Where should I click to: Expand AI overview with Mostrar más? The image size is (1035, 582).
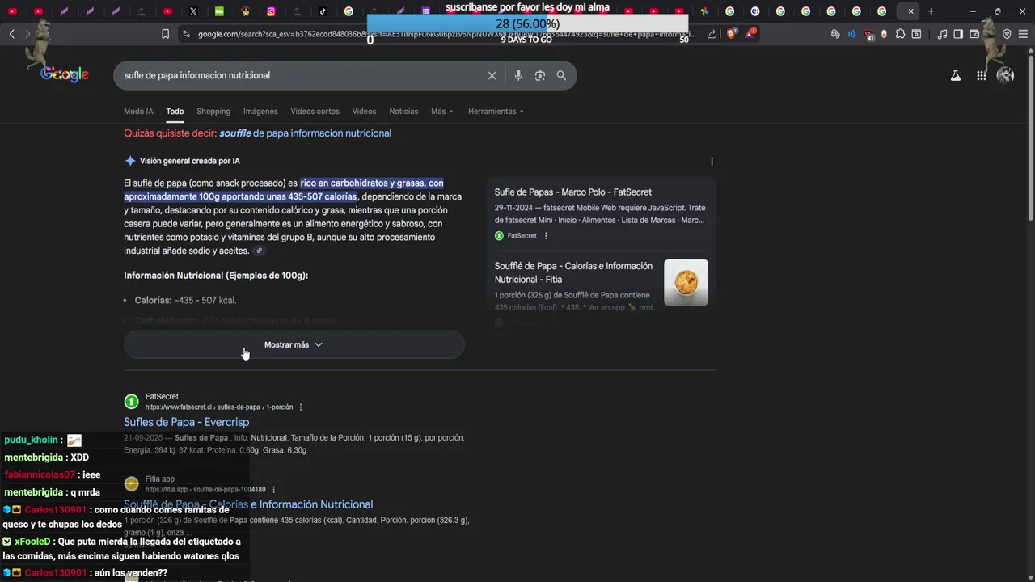(x=294, y=345)
